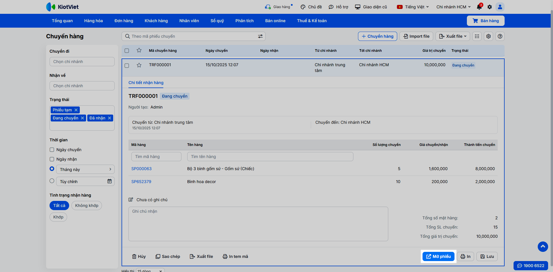
Task: Select the Tháng này radio button
Action: (x=52, y=169)
